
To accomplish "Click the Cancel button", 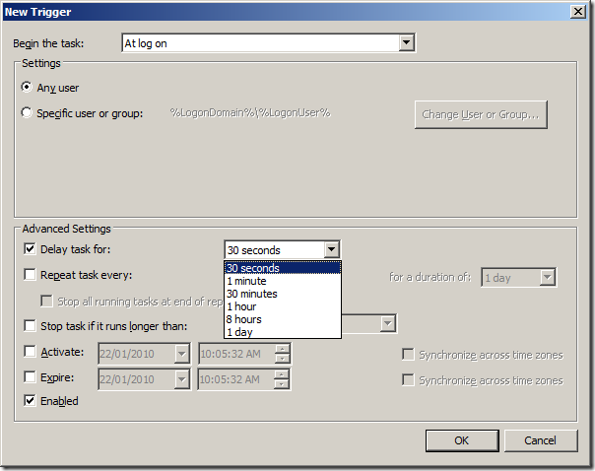I will click(x=540, y=440).
